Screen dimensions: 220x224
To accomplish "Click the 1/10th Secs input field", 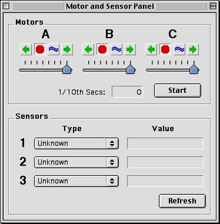I will [x=127, y=92].
